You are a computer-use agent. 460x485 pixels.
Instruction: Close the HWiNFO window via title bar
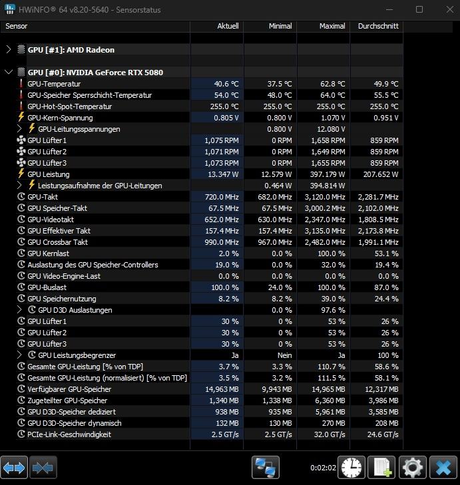tap(450, 9)
